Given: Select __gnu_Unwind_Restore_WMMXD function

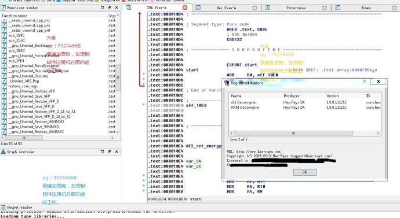Looking at the screenshot, I should (36, 121).
